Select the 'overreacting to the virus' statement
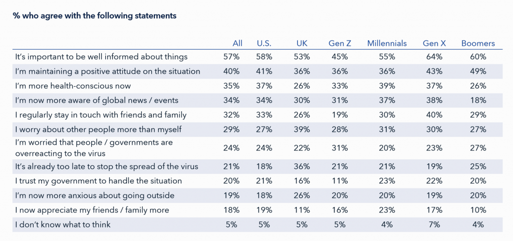The width and height of the screenshot is (513, 241). click(x=94, y=147)
